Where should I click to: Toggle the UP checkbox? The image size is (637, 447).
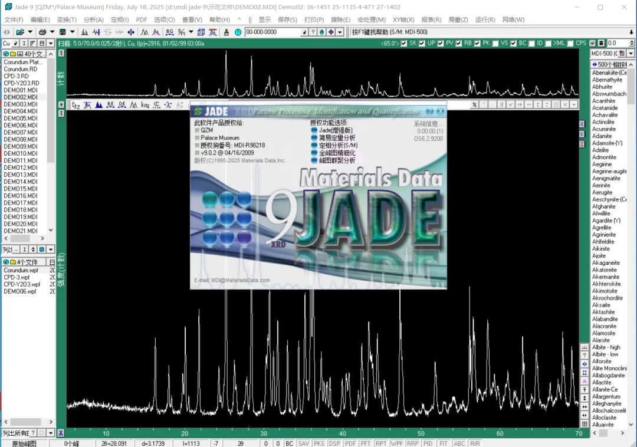point(422,43)
